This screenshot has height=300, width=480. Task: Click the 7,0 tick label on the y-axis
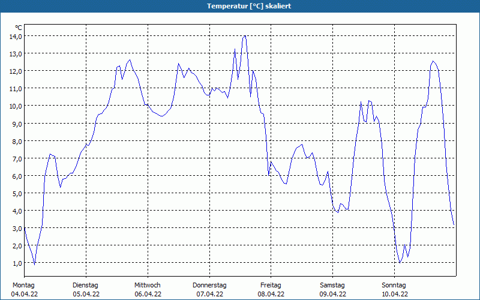17,158
